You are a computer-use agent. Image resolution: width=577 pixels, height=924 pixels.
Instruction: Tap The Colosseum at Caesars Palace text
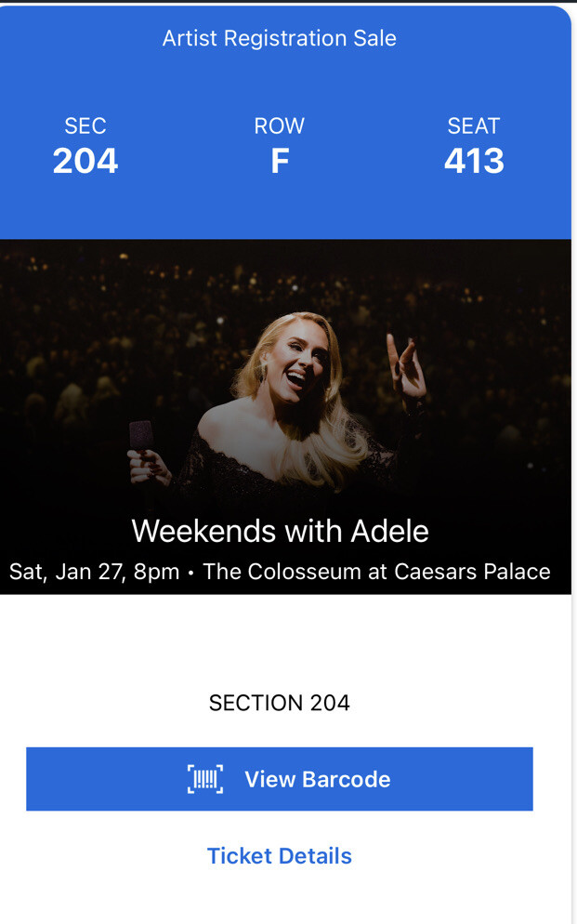[x=381, y=572]
